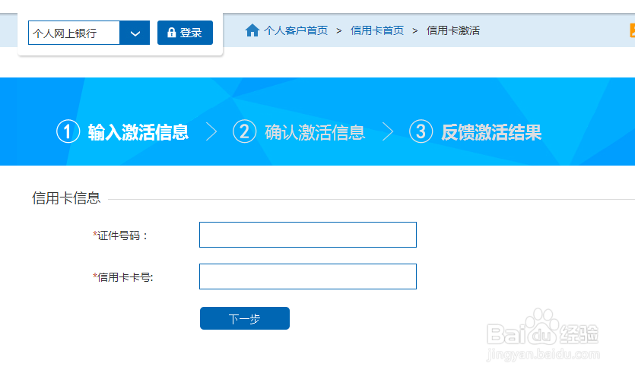Go to 个人客户首页 breadcrumb link

pyautogui.click(x=296, y=30)
